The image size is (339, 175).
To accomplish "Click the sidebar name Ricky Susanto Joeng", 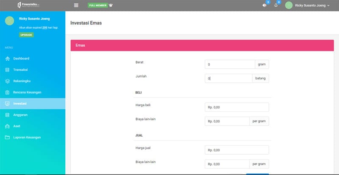I will [34, 19].
